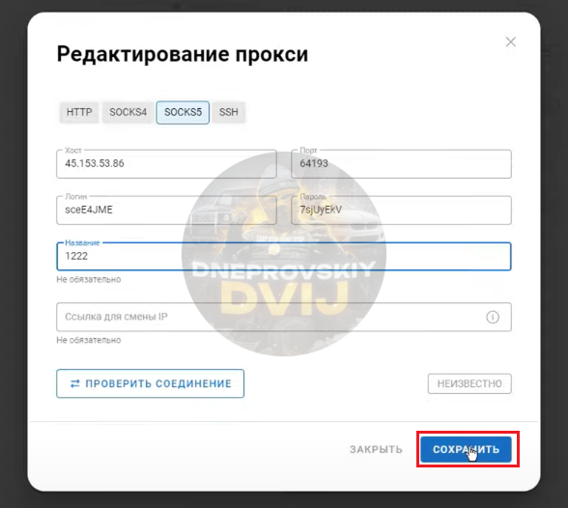This screenshot has height=508, width=568.
Task: Focus the Хост field with 45.153.53.86
Action: point(166,164)
